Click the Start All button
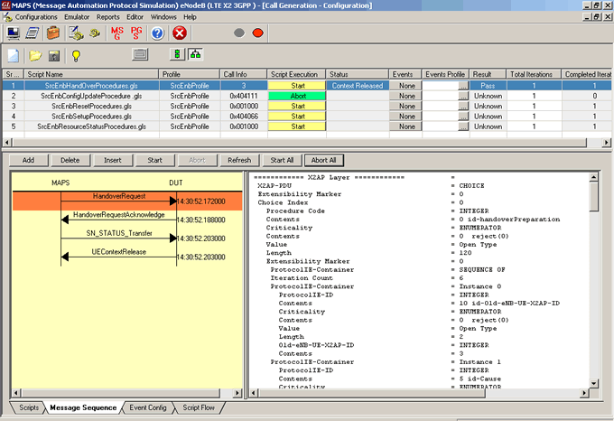Viewport: 614px width, 421px height. (x=282, y=160)
